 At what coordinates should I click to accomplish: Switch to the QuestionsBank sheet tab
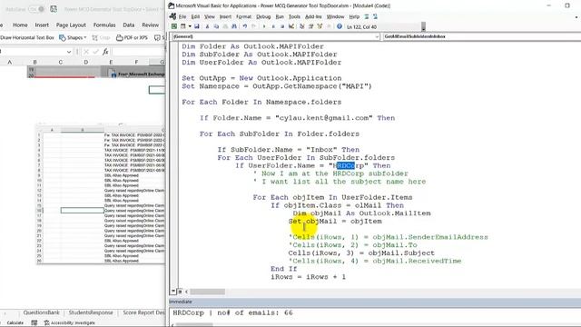(41, 312)
